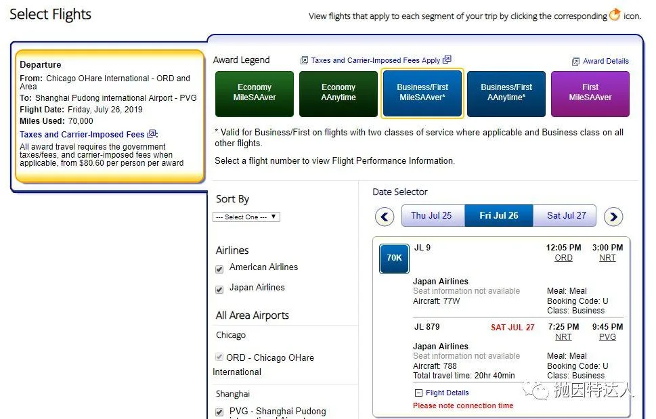The image size is (656, 419).
Task: Click popup icon before Taxes and Carrier-Imposed Fees Apply
Action: tap(304, 61)
